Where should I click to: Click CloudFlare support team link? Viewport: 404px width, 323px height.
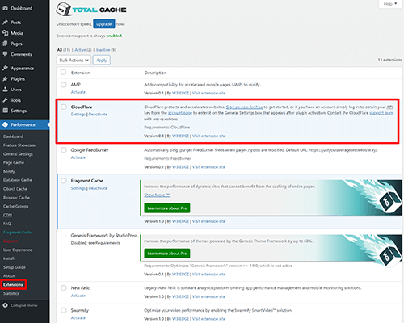[x=381, y=113]
